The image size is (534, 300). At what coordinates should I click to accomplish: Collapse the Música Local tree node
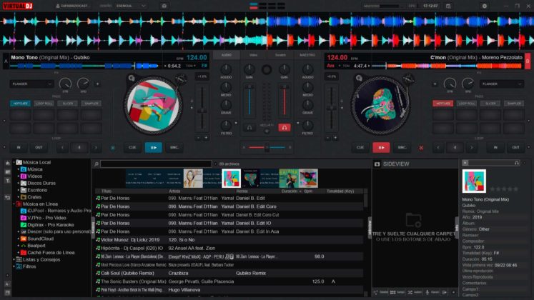click(x=14, y=163)
